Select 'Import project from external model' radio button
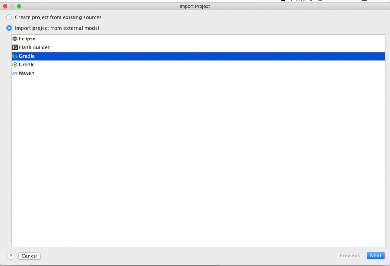The image size is (390, 266). [9, 28]
